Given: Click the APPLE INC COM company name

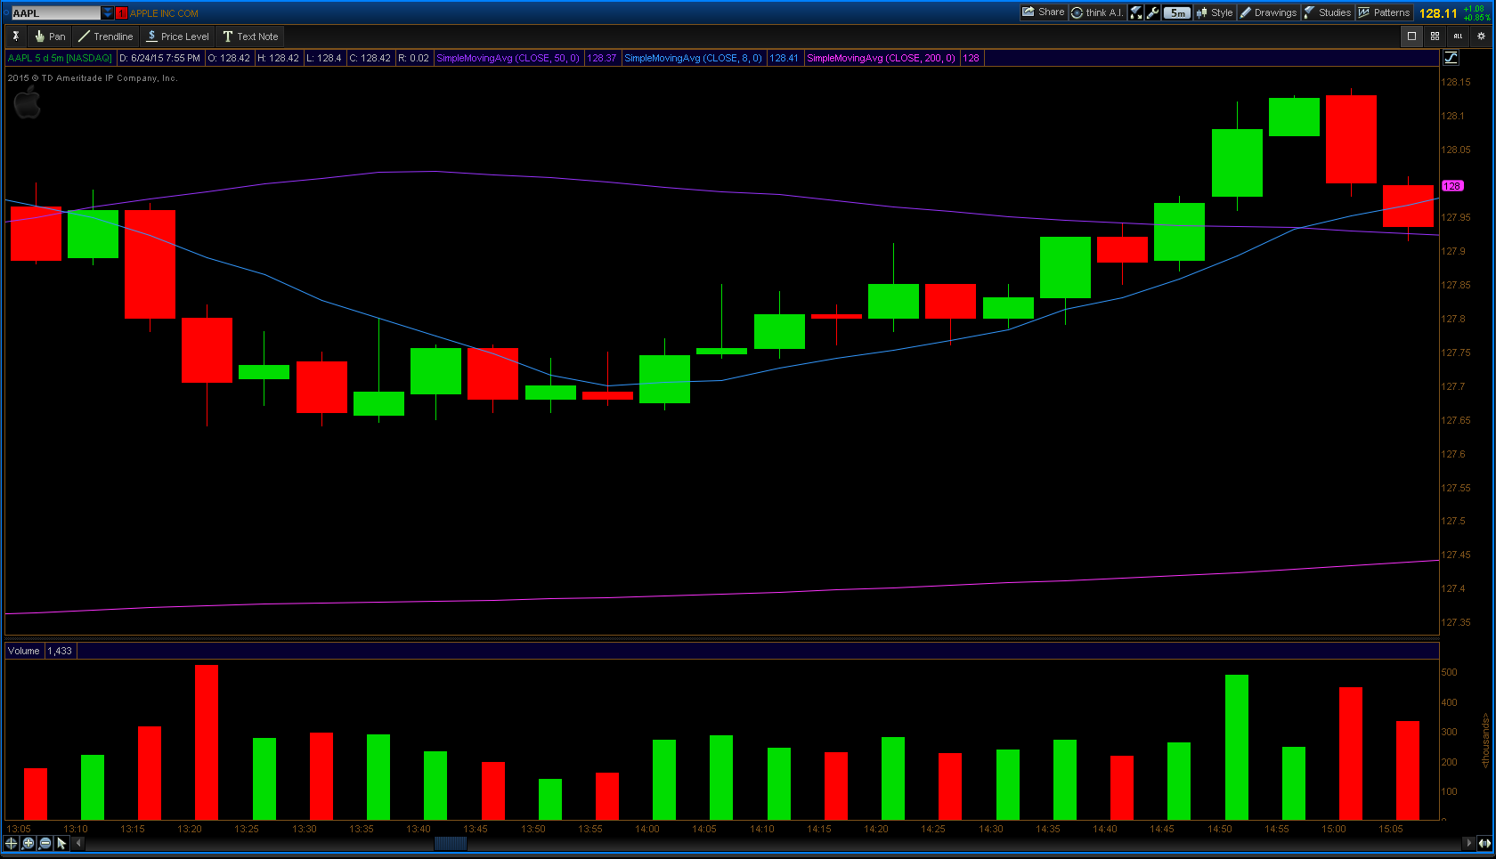Looking at the screenshot, I should tap(164, 13).
